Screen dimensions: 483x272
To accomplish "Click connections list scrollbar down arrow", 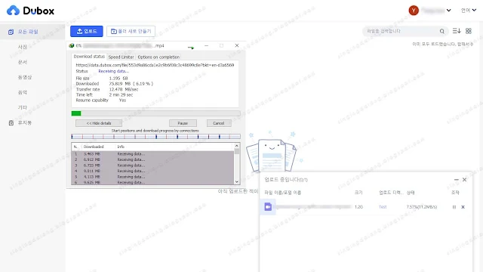I will click(x=236, y=182).
